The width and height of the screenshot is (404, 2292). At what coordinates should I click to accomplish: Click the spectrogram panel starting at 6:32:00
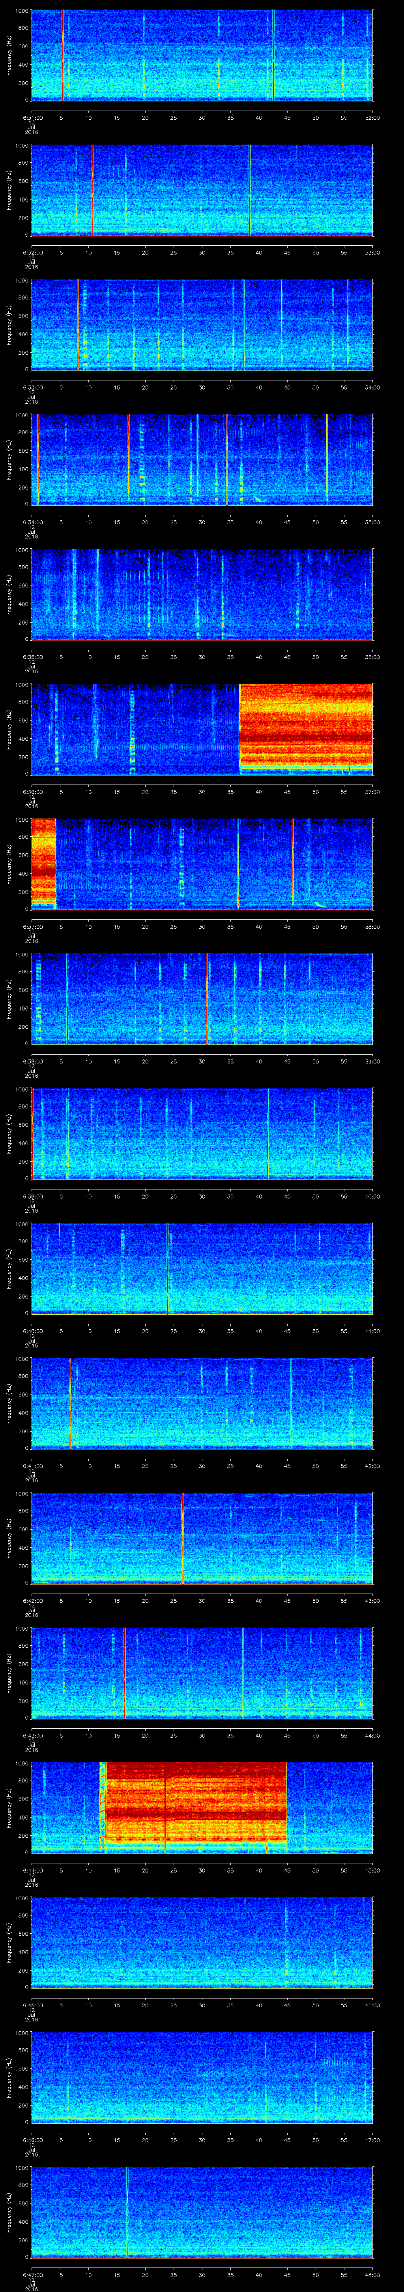[202, 190]
